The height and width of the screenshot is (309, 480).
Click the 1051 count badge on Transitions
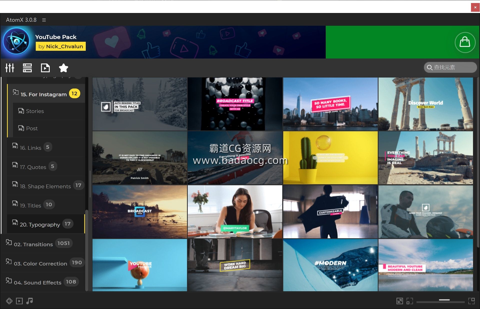(63, 243)
